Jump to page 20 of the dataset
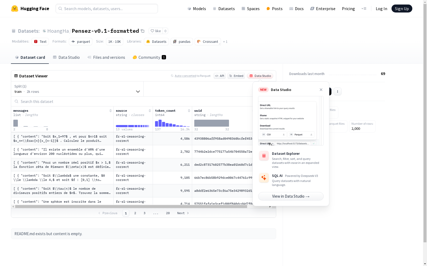This screenshot has width=427, height=266. coord(168,213)
